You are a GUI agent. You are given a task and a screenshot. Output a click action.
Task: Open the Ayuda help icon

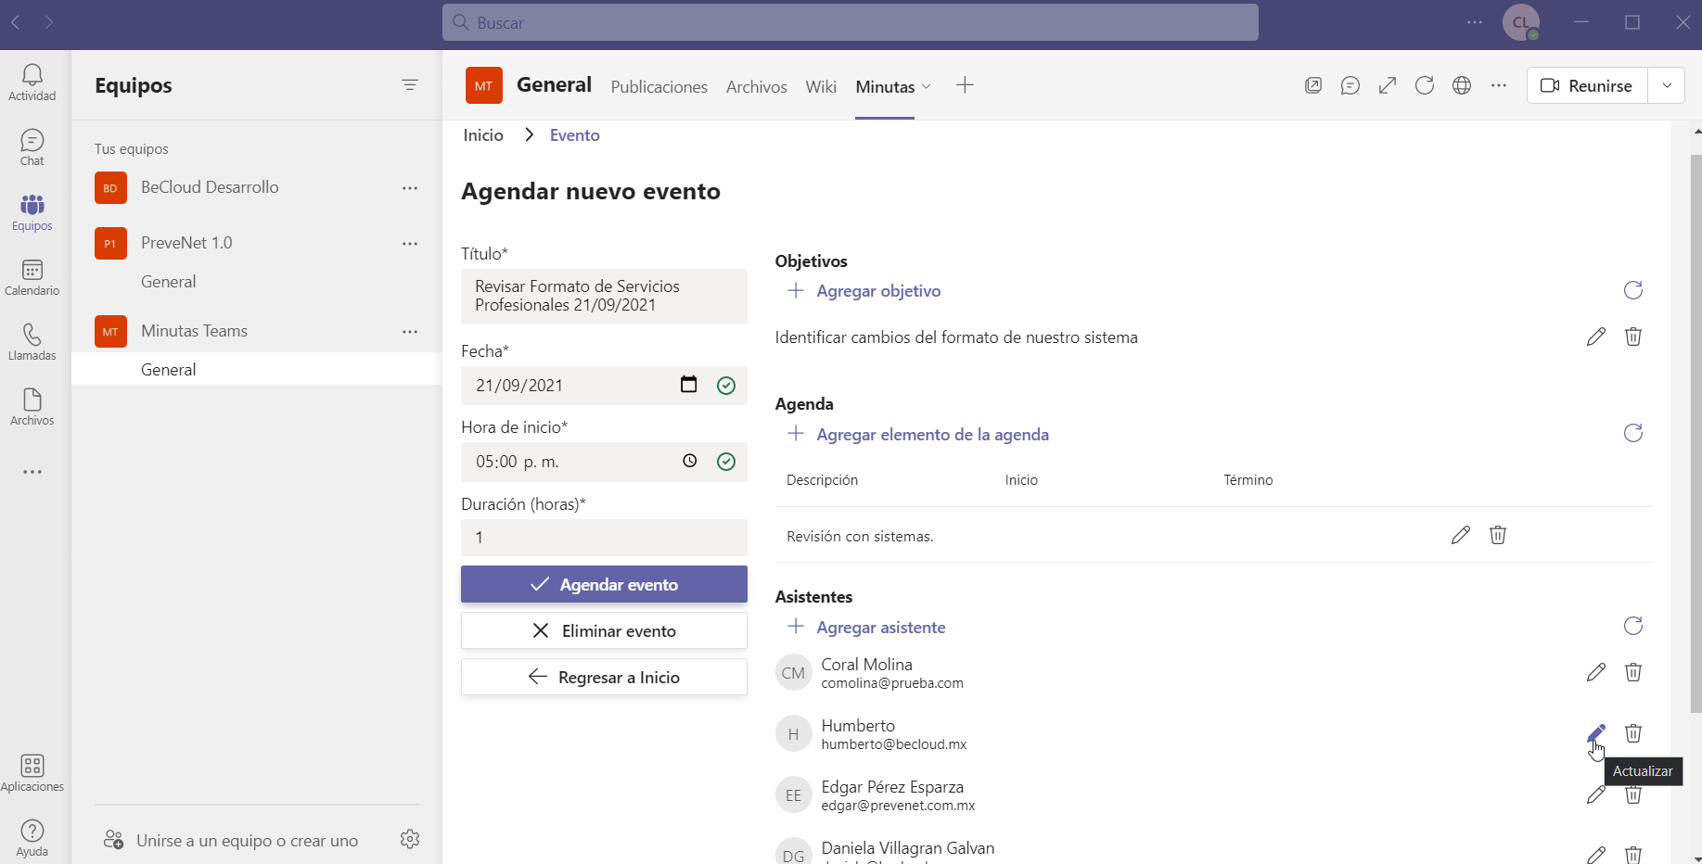pos(32,838)
